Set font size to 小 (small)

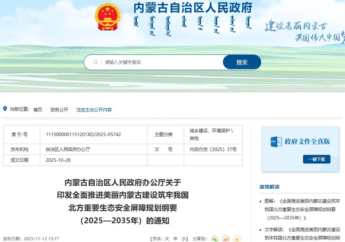coord(183,239)
